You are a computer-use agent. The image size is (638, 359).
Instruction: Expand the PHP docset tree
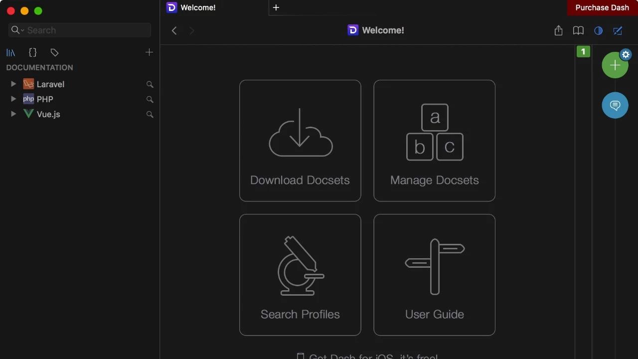point(13,99)
